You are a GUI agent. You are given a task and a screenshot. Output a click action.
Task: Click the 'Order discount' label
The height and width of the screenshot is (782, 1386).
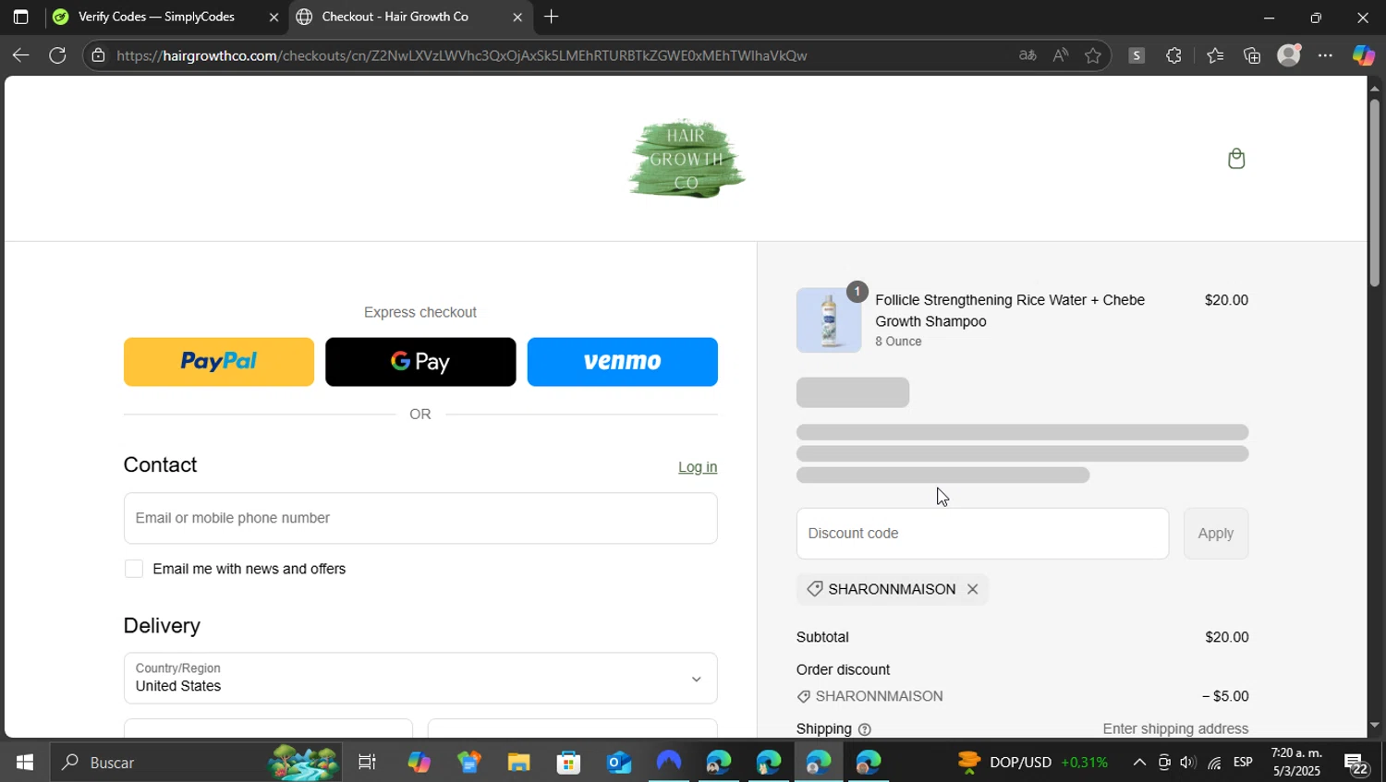[x=843, y=670]
